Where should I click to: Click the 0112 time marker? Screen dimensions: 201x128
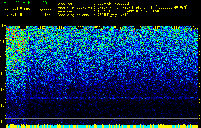pyautogui.click(x=42, y=28)
